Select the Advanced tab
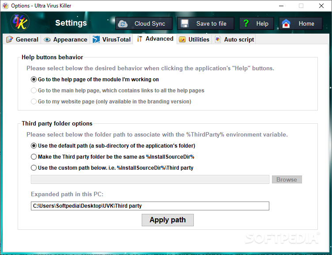332x255 pixels. (x=155, y=39)
